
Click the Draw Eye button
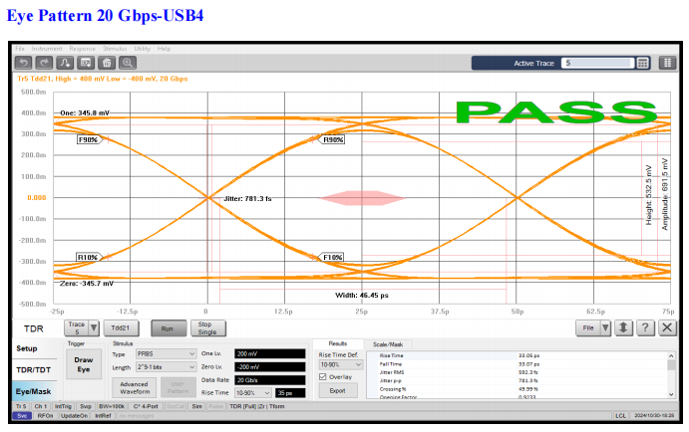(x=84, y=364)
